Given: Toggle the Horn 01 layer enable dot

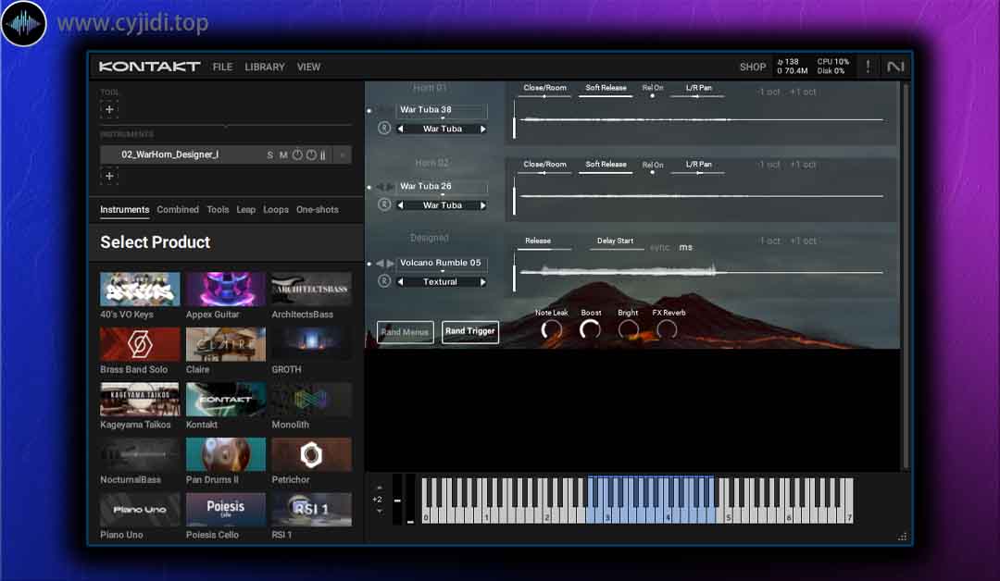Looking at the screenshot, I should tap(369, 111).
